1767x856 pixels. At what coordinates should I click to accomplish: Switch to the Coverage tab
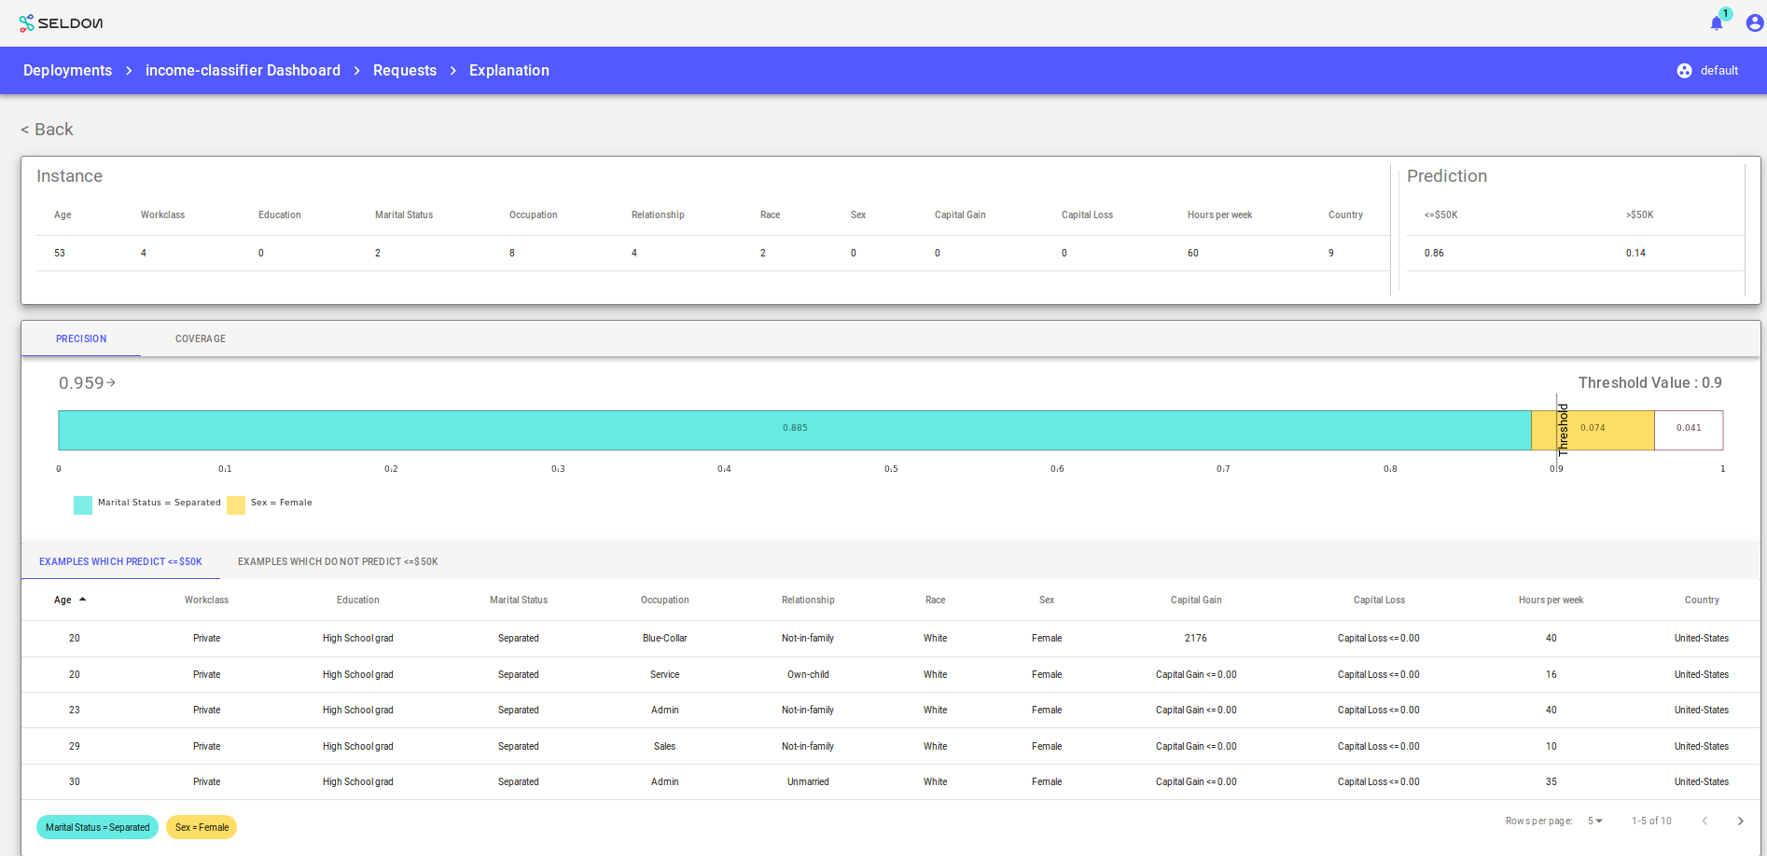click(x=201, y=338)
